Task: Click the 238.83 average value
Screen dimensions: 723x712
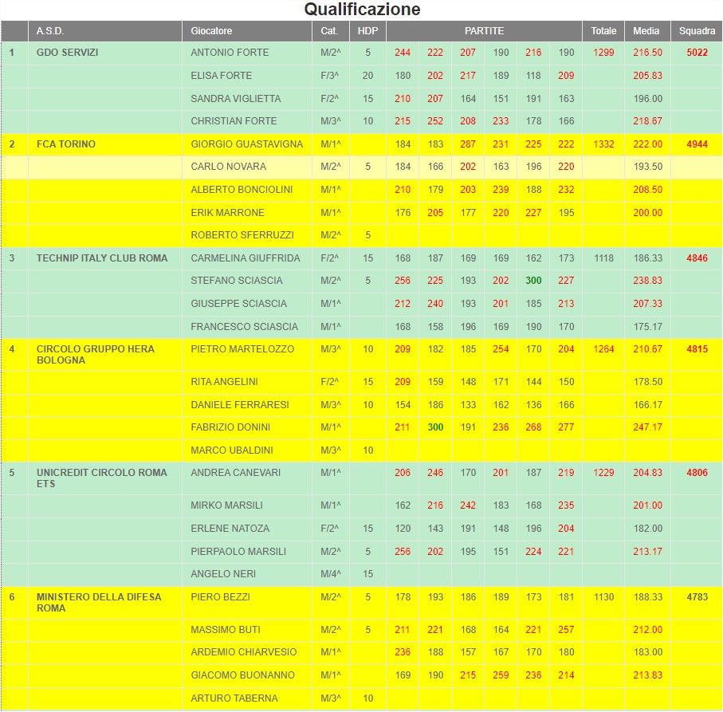Action: tap(647, 281)
